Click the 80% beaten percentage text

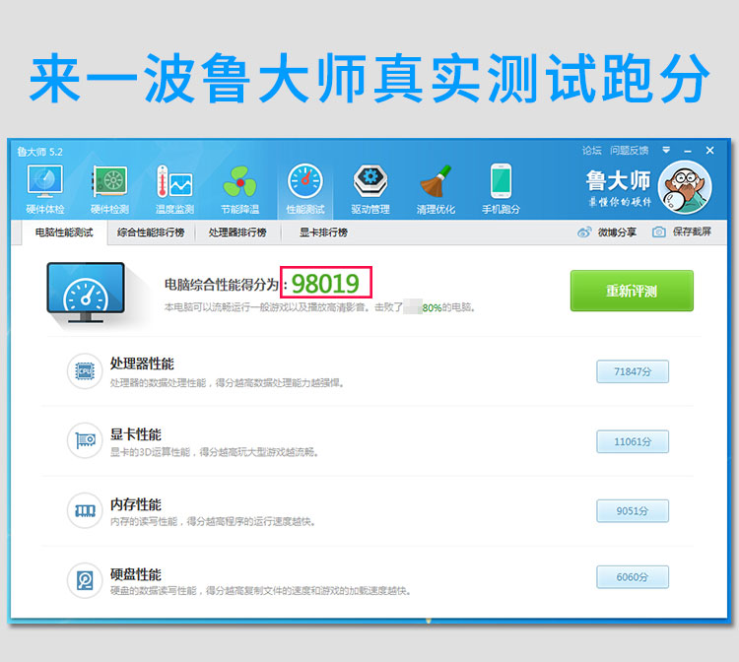432,307
